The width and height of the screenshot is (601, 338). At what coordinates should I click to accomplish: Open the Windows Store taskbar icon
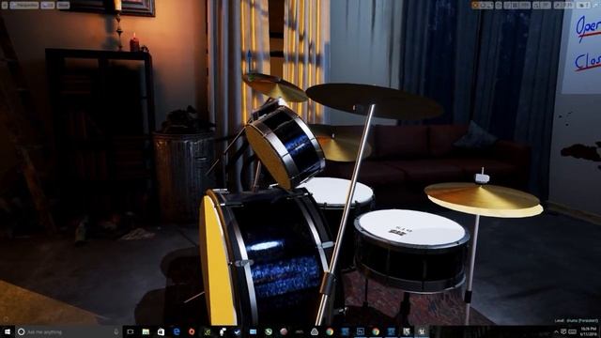[x=161, y=331]
